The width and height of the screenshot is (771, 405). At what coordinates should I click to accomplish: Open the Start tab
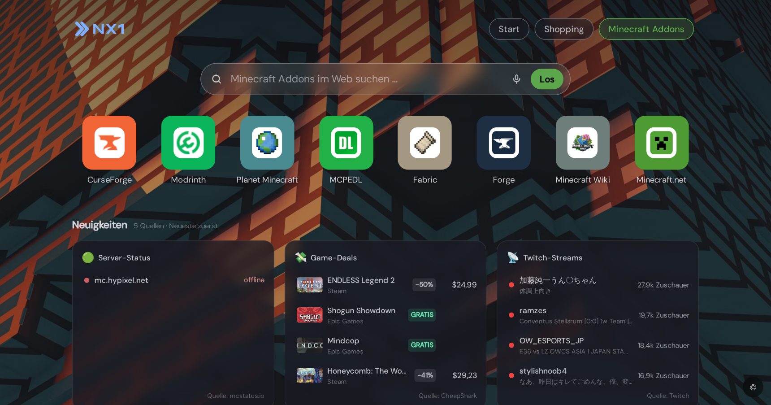[x=509, y=29]
